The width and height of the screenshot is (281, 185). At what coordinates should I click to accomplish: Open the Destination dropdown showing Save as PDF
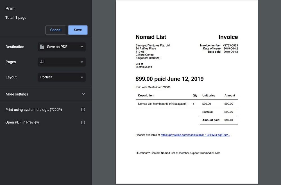(62, 47)
